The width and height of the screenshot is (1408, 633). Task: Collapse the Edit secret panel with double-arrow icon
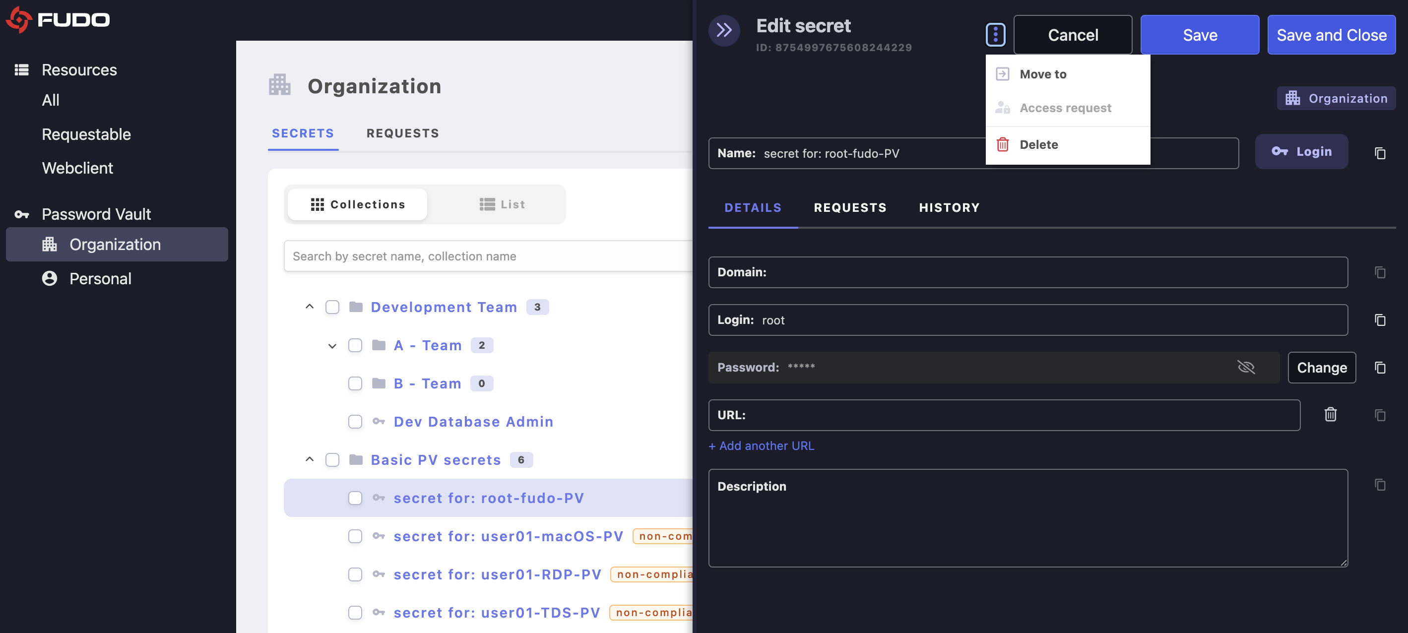[724, 30]
